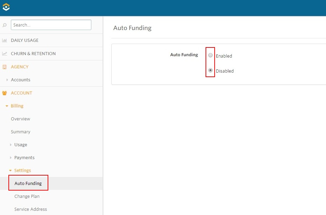Go to Billing Overview page

click(x=20, y=119)
